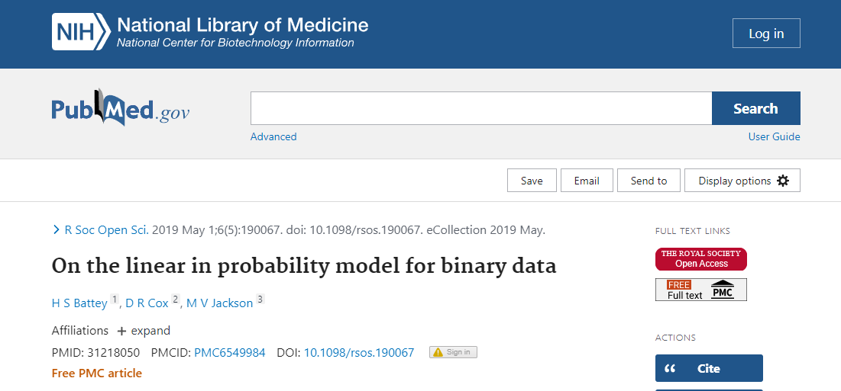Screen dimensions: 841x391
Task: Open the PMC6549984 identifier link
Action: (230, 352)
